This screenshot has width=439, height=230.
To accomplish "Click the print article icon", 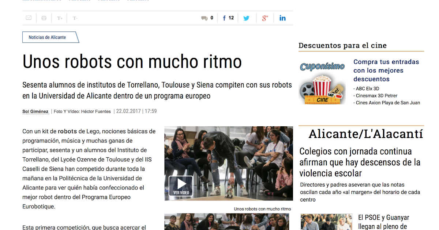I will point(44,18).
